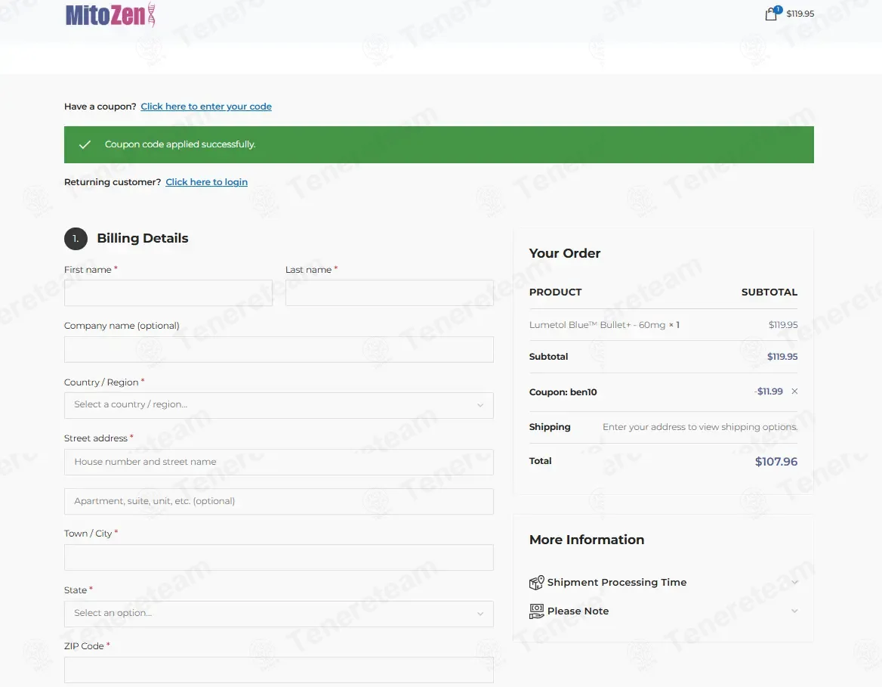
Task: Click 'Coupon code applied successfully.' message
Action: (x=180, y=144)
